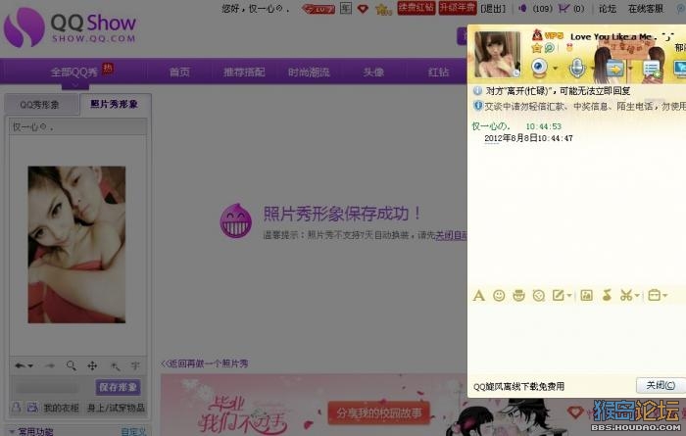
Task: Click the 保存形象 button
Action: [x=119, y=387]
